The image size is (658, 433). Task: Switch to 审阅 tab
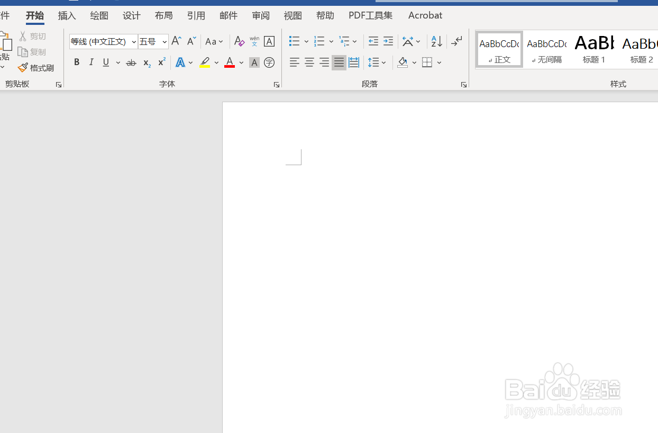[261, 15]
